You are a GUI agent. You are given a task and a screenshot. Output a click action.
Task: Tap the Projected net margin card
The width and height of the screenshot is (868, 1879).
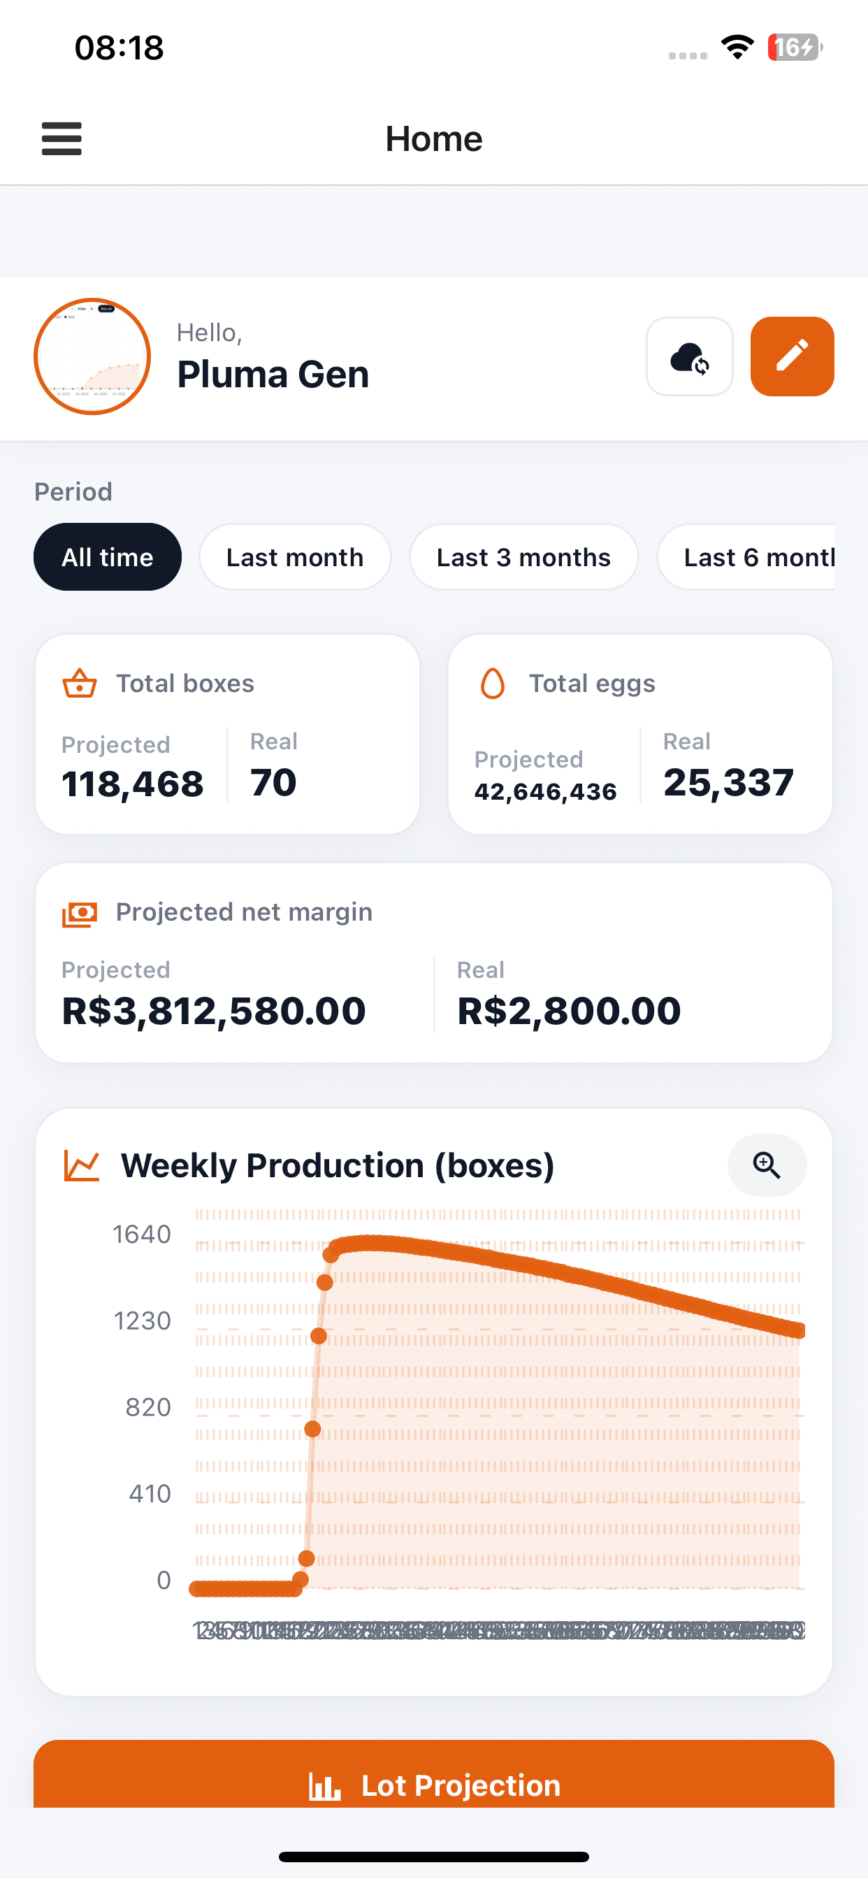pos(434,963)
